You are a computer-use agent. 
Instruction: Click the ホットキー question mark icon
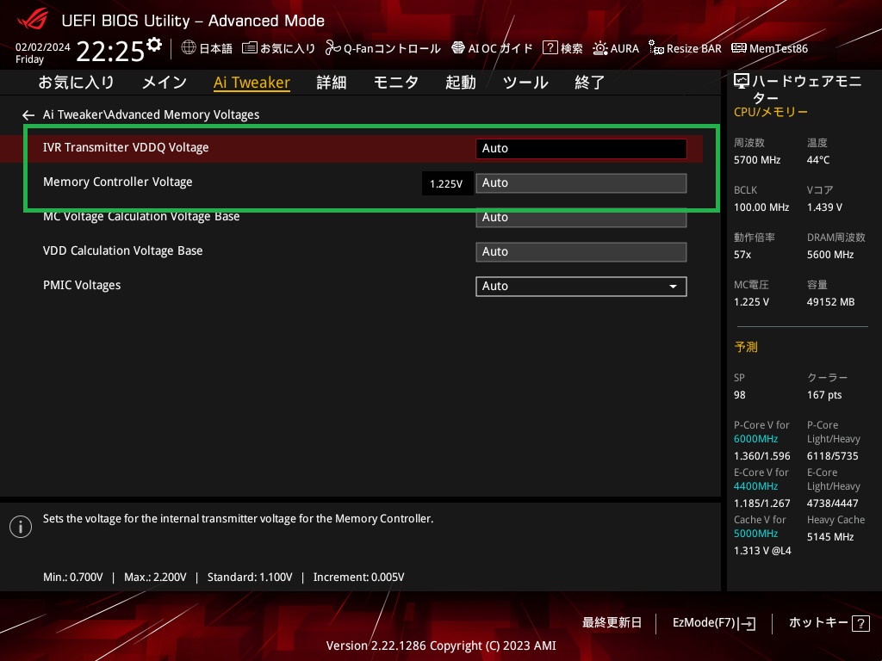pyautogui.click(x=860, y=623)
